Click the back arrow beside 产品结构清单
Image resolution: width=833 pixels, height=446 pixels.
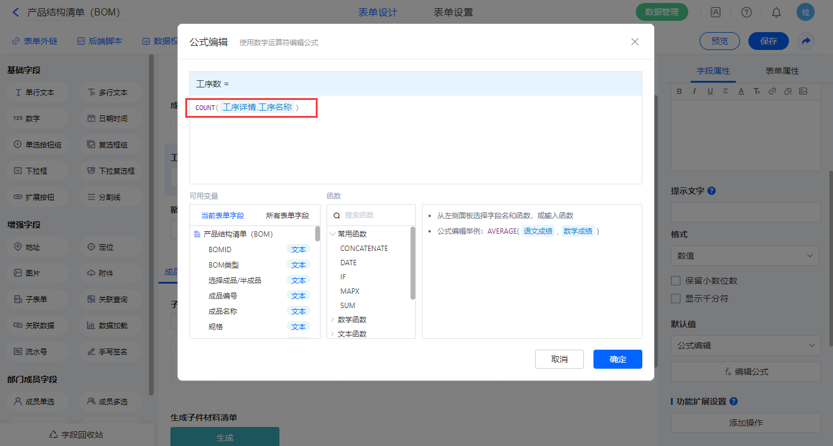click(x=15, y=12)
